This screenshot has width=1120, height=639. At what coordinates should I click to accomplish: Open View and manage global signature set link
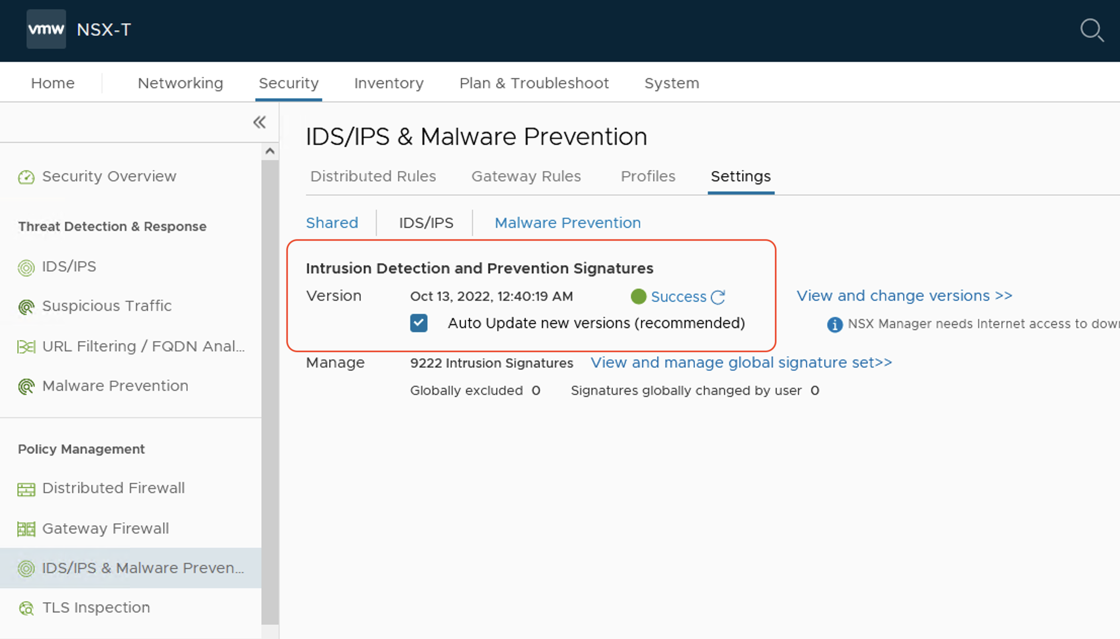point(741,363)
